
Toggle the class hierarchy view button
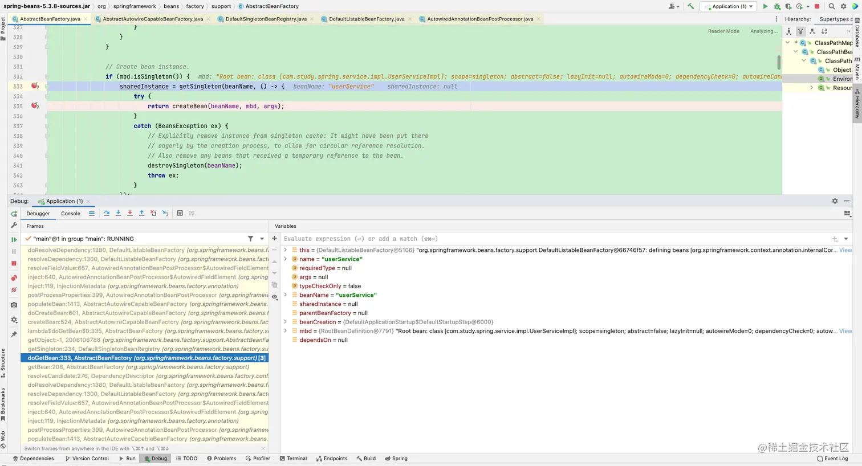click(789, 31)
